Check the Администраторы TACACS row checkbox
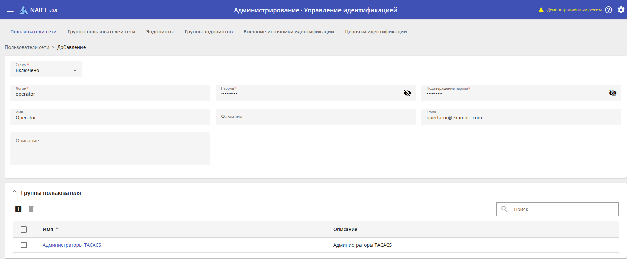Viewport: 627px width, 259px height. [x=24, y=245]
